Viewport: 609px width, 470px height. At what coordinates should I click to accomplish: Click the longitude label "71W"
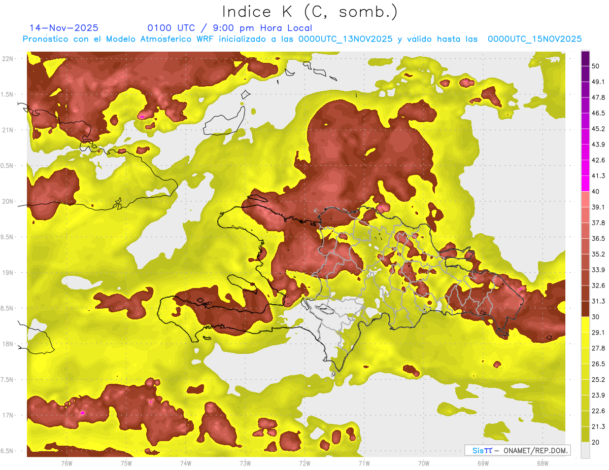(364, 463)
